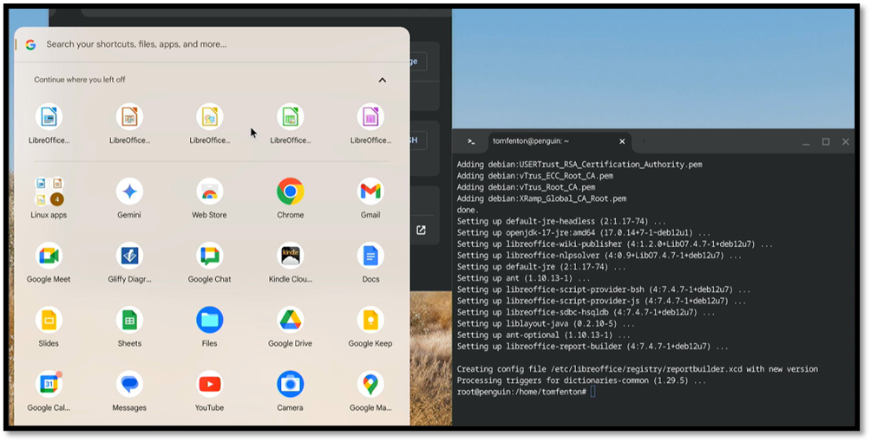
Task: Collapse the Continue where you left off section
Action: pyautogui.click(x=383, y=80)
